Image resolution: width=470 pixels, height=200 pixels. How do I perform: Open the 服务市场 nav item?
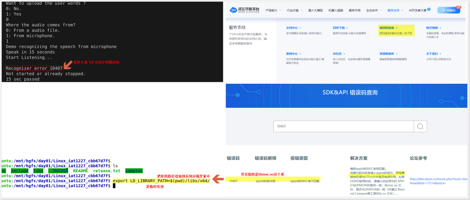354,10
